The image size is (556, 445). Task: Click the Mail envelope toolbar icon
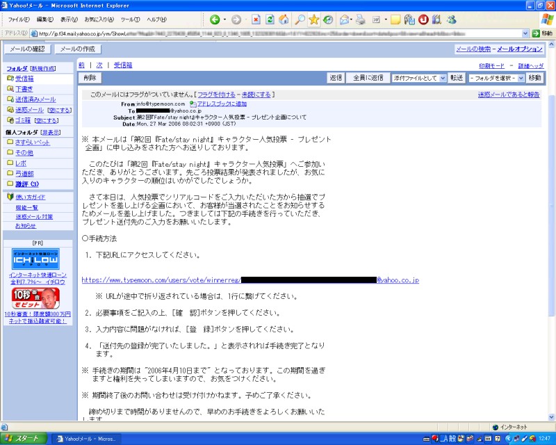(344, 19)
